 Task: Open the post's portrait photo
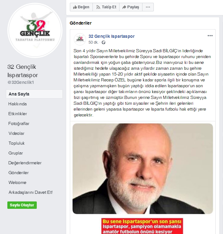pos(143,169)
